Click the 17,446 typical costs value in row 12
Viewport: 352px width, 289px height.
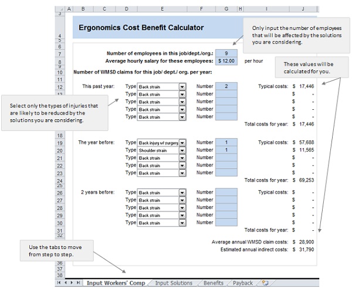coord(306,86)
